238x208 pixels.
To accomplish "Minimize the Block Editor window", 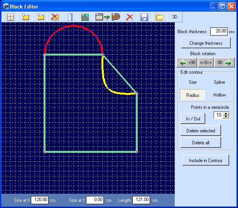I will (214, 7).
